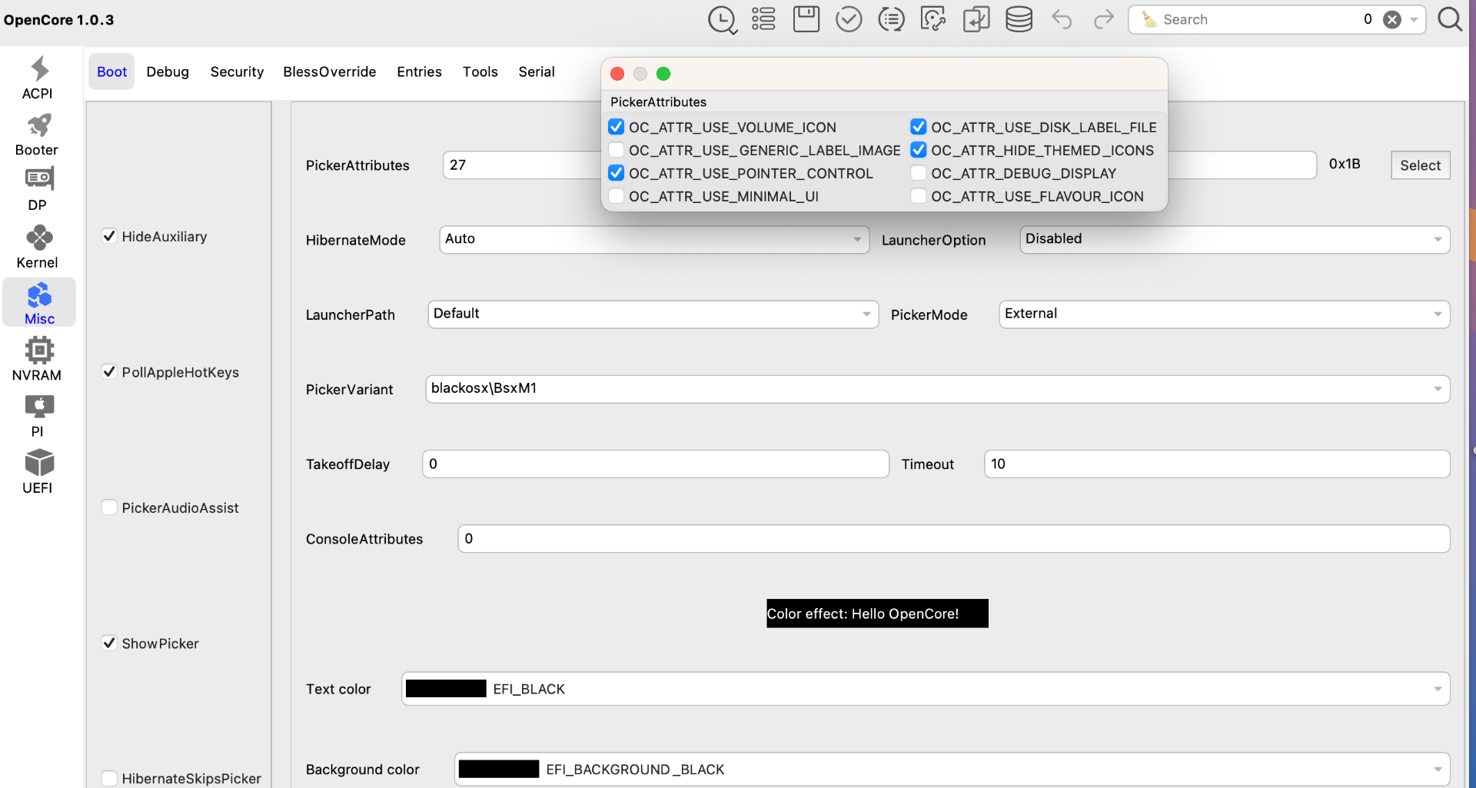This screenshot has width=1476, height=788.
Task: Open the database stack toolbar icon
Action: tap(1019, 19)
